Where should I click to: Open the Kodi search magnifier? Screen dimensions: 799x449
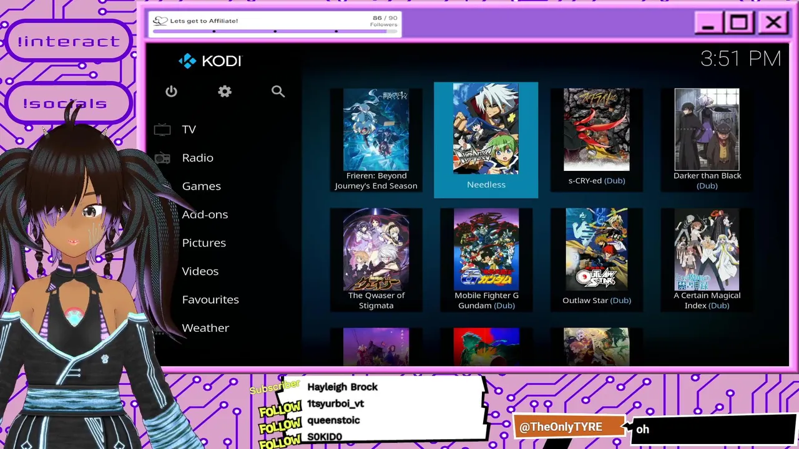pos(278,92)
